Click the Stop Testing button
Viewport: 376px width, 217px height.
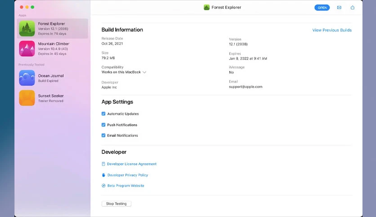[116, 204]
